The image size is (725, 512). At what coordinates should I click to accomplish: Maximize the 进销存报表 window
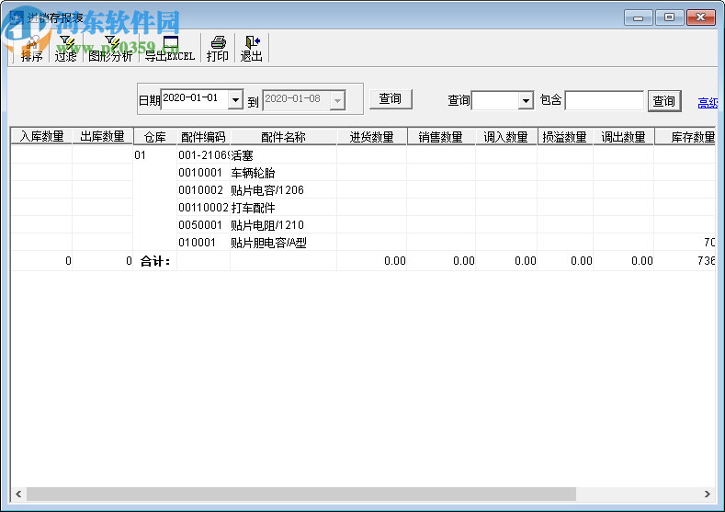coord(669,17)
